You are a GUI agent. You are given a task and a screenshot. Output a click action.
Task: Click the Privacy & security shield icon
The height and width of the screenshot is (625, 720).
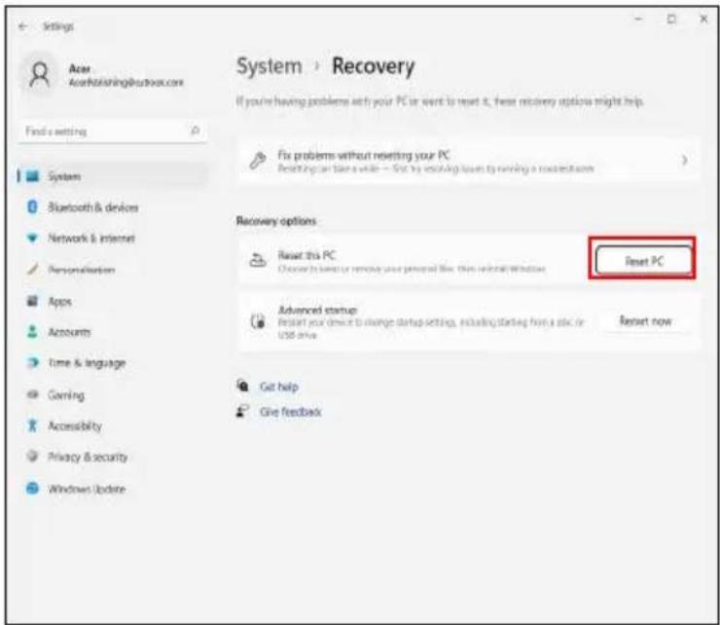[x=32, y=456]
